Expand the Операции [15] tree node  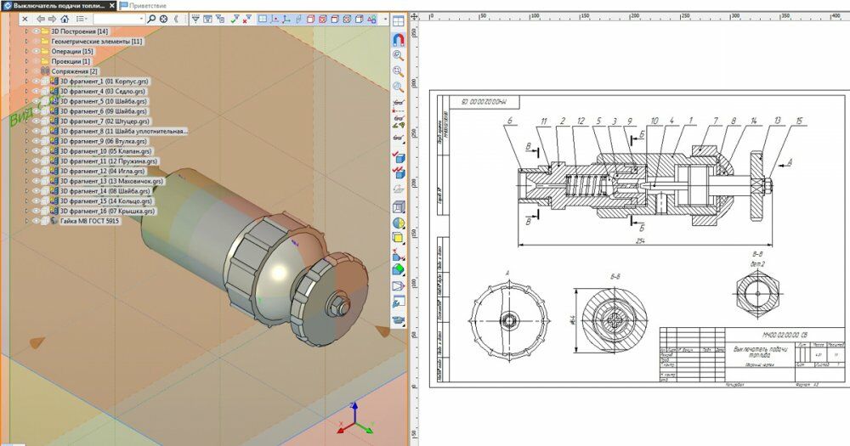coord(26,51)
